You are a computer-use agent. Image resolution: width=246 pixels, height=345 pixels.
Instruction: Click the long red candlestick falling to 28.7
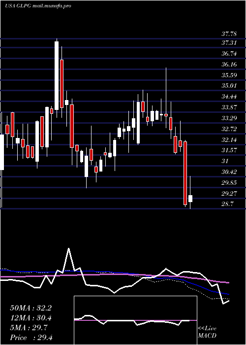185,173
